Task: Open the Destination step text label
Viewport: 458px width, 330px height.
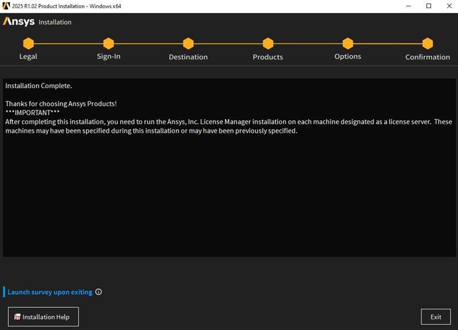Action: coord(188,57)
